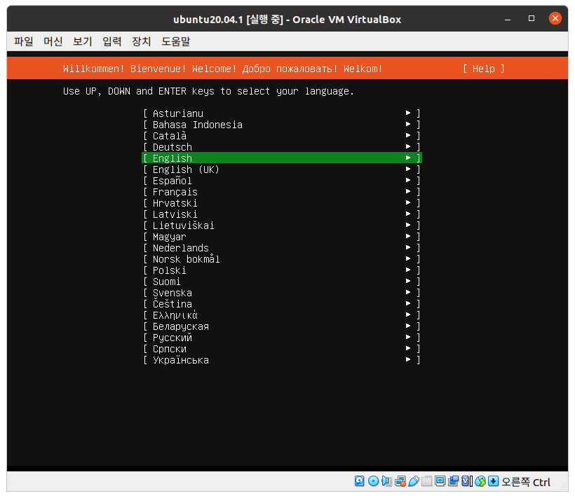Click the arrow on the Suomi row
Image resolution: width=575 pixels, height=498 pixels.
(x=408, y=282)
